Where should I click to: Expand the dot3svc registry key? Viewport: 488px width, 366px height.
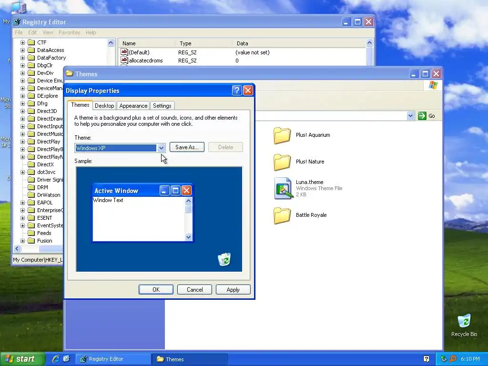pyautogui.click(x=22, y=172)
